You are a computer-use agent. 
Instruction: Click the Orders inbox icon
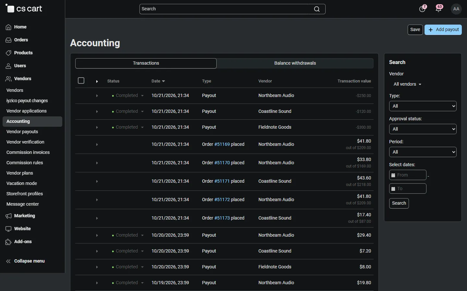(8, 40)
